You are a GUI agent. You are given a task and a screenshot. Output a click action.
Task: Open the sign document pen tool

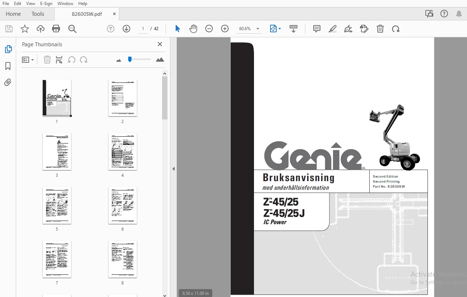click(348, 29)
